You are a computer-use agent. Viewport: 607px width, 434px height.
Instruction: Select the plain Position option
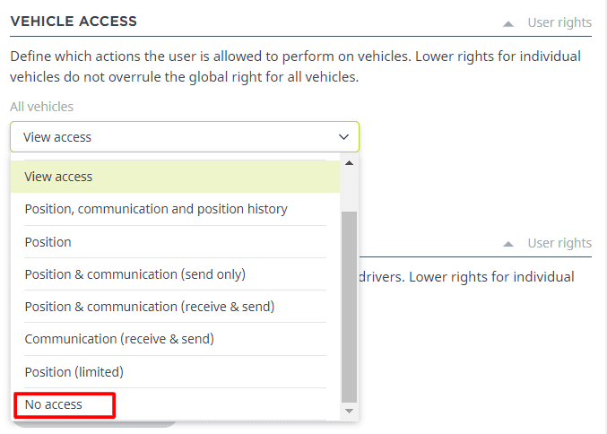coord(48,242)
